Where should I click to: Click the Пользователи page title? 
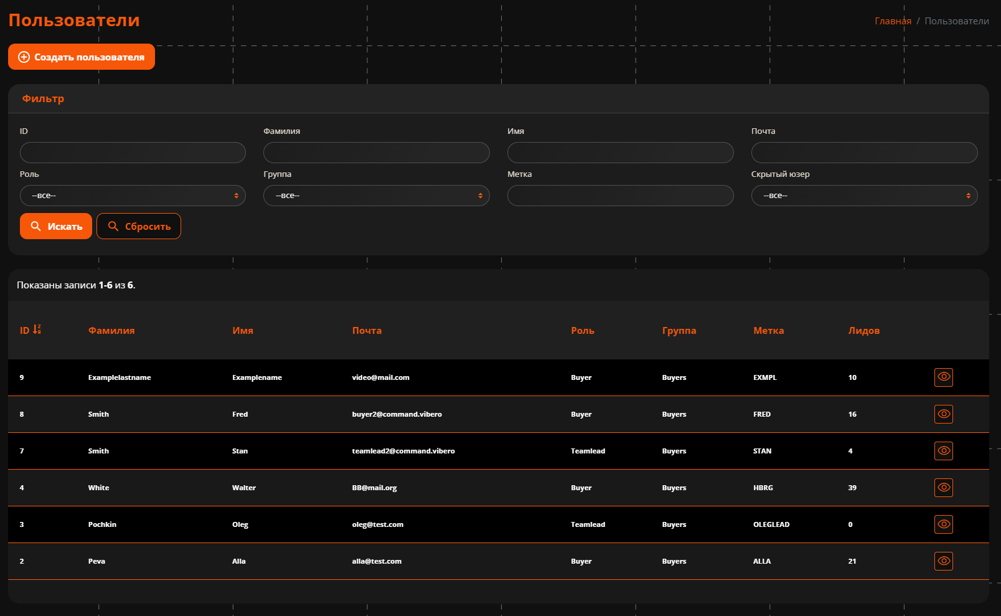(x=74, y=20)
